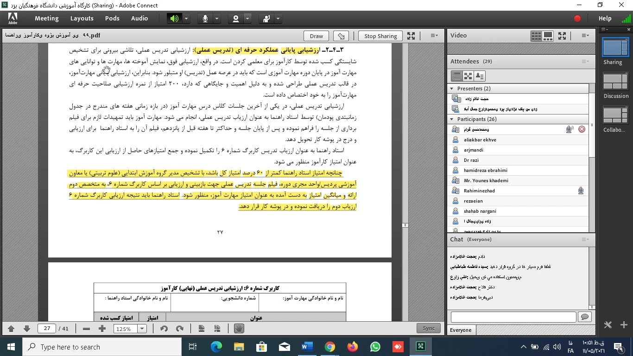Collapse the Presenters group

tap(452, 89)
